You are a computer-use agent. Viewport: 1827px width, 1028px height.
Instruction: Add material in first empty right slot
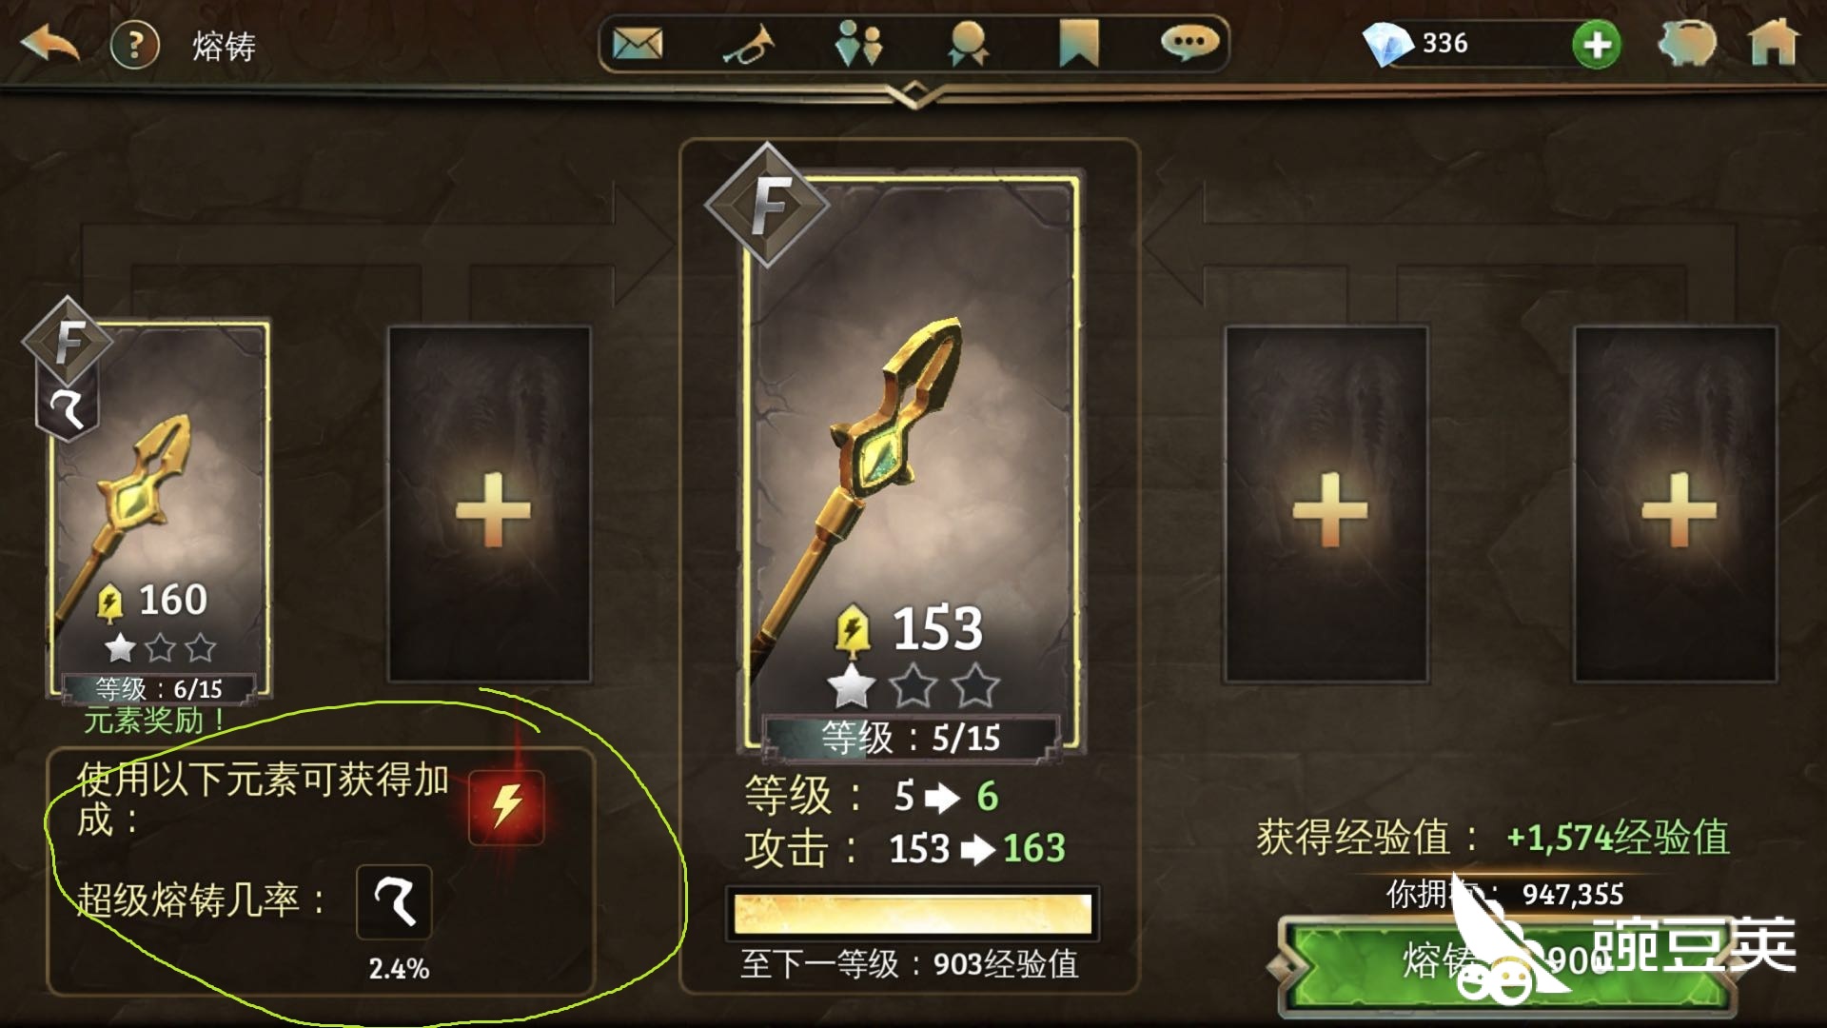[1326, 504]
